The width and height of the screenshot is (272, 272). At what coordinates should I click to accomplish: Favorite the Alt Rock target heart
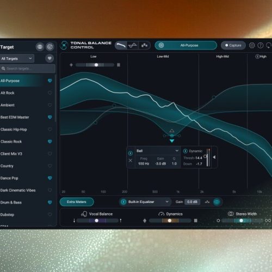50,93
